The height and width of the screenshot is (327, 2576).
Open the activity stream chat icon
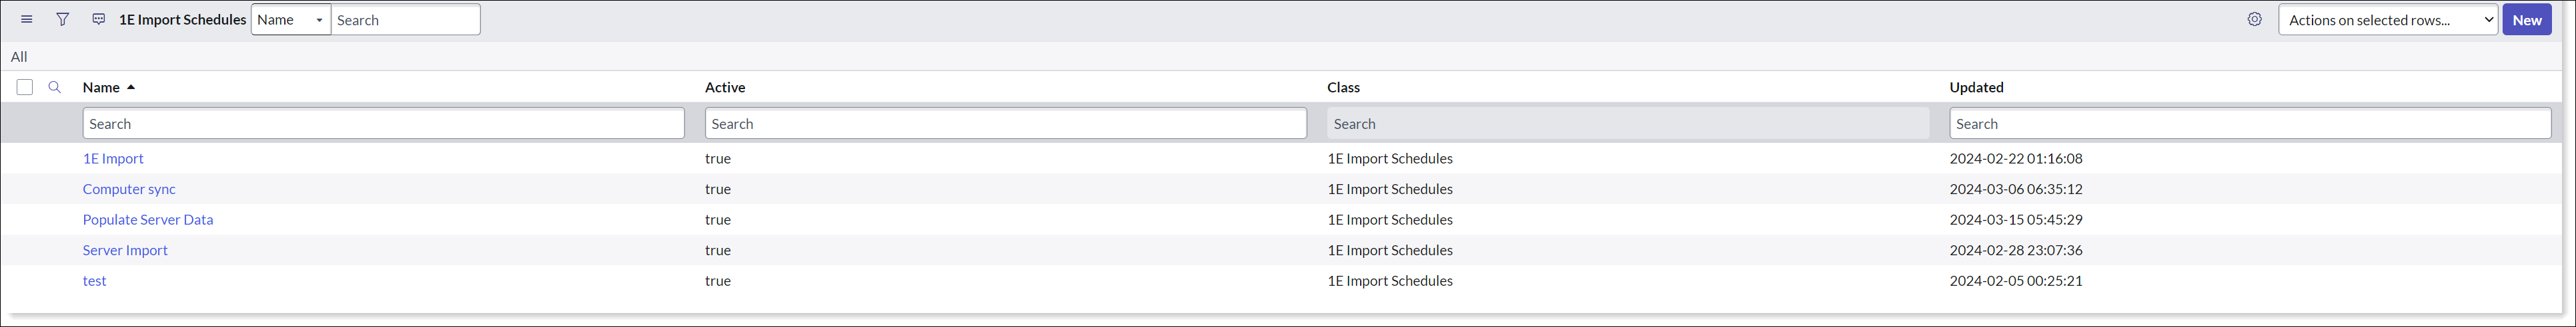[x=98, y=20]
